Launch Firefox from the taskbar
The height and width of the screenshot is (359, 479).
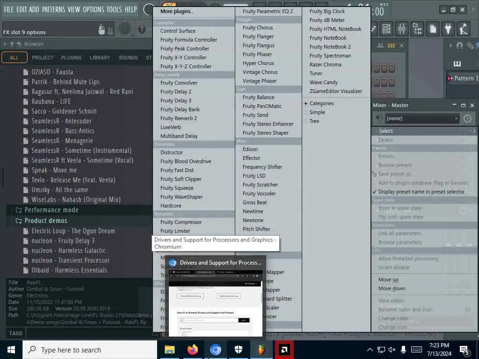coord(192,350)
